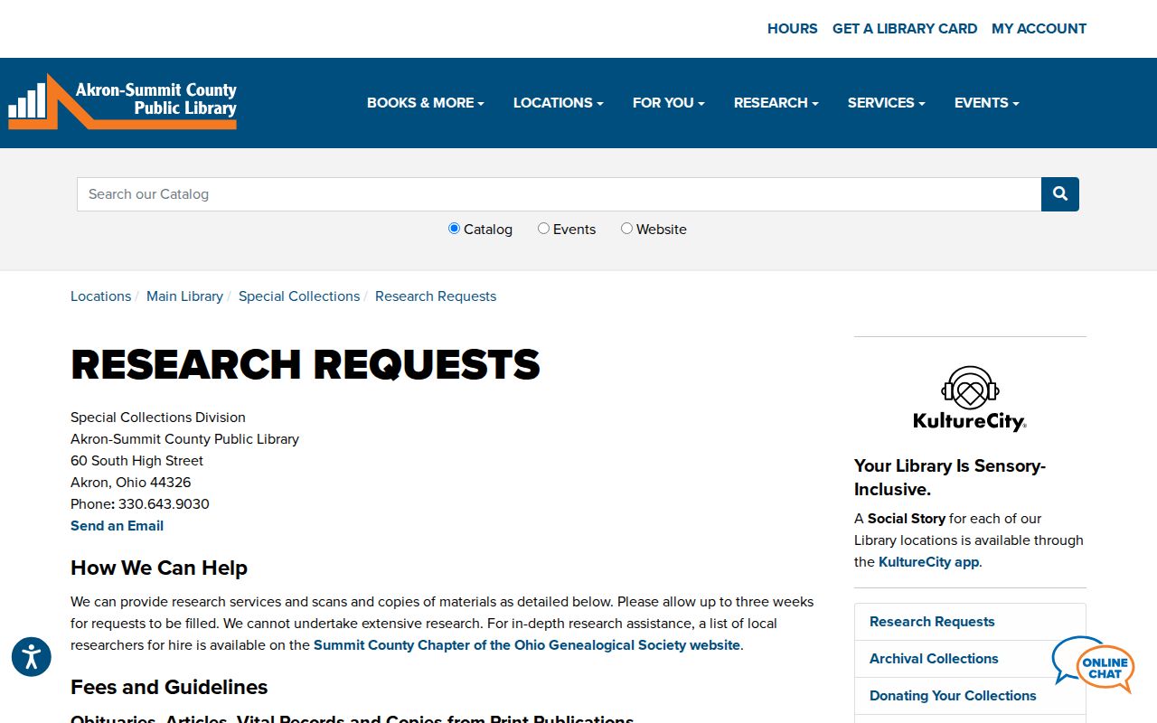Click the Fees and Guidelines heading
1157x723 pixels.
click(x=169, y=687)
